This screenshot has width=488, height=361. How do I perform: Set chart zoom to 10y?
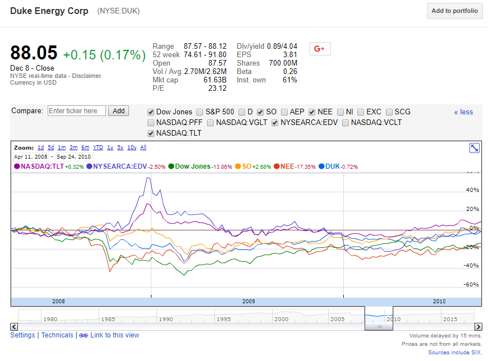(132, 147)
